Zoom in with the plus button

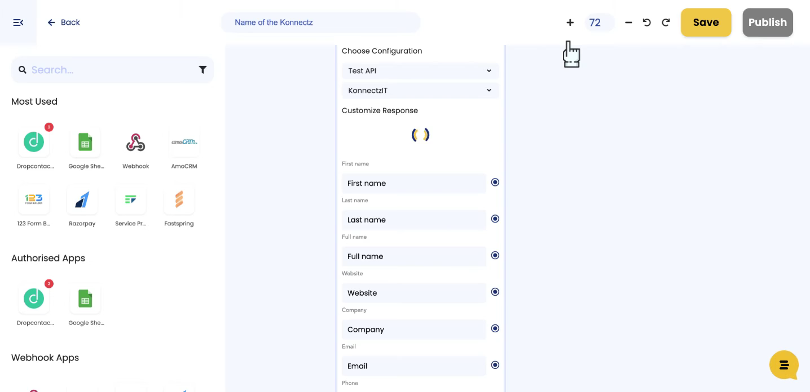tap(570, 23)
